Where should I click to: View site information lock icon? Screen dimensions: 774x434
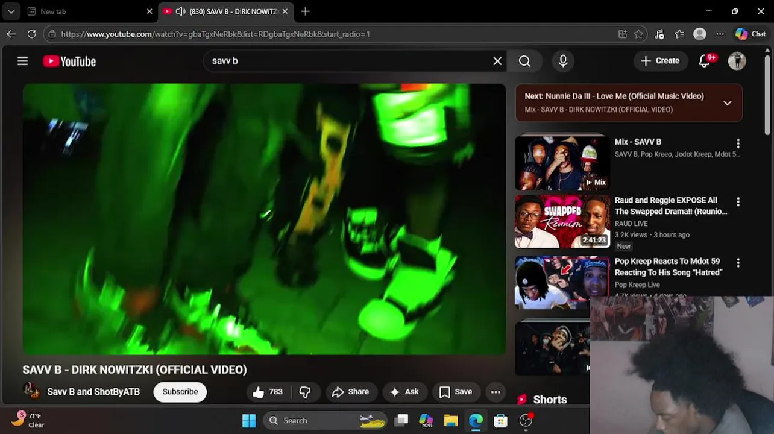click(52, 34)
